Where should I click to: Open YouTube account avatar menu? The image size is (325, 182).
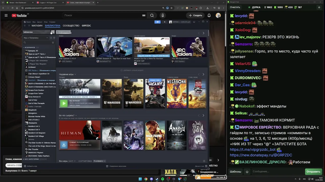(218, 15)
